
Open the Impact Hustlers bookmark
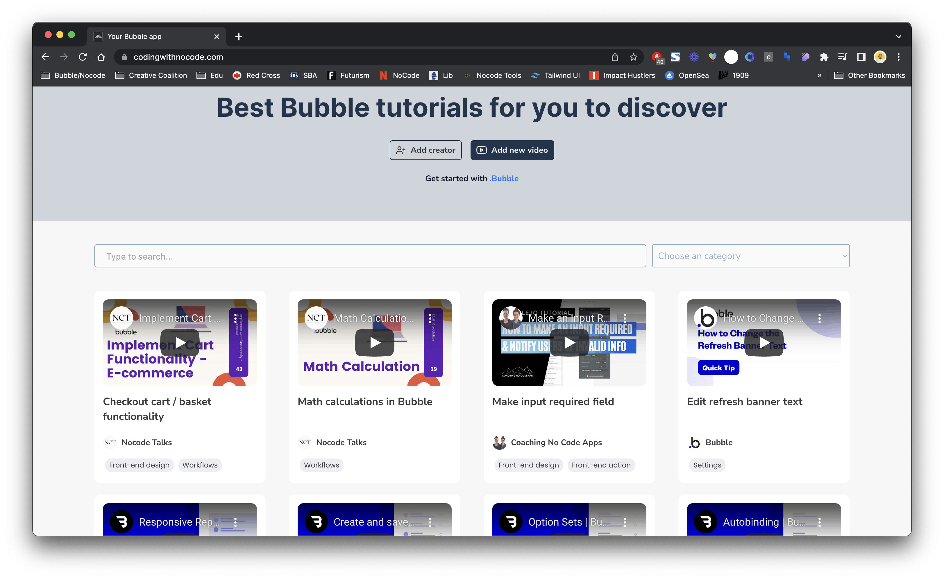click(x=622, y=75)
